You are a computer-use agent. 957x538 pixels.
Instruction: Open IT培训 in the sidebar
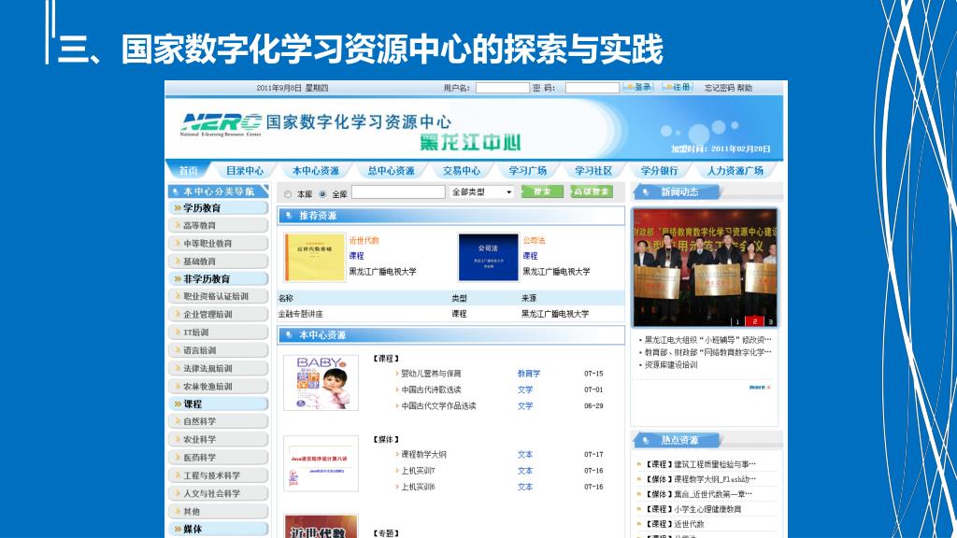point(219,333)
